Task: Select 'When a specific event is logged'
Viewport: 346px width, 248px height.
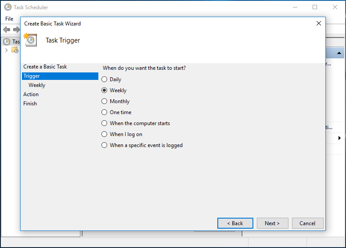Action: coord(105,145)
